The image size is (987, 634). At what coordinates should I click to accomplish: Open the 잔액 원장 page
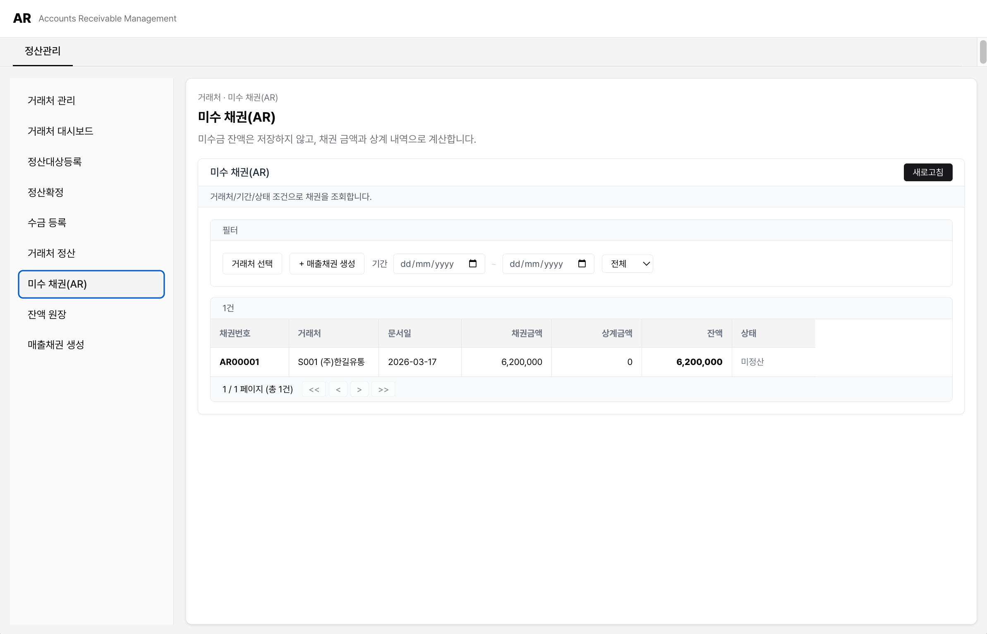click(47, 315)
